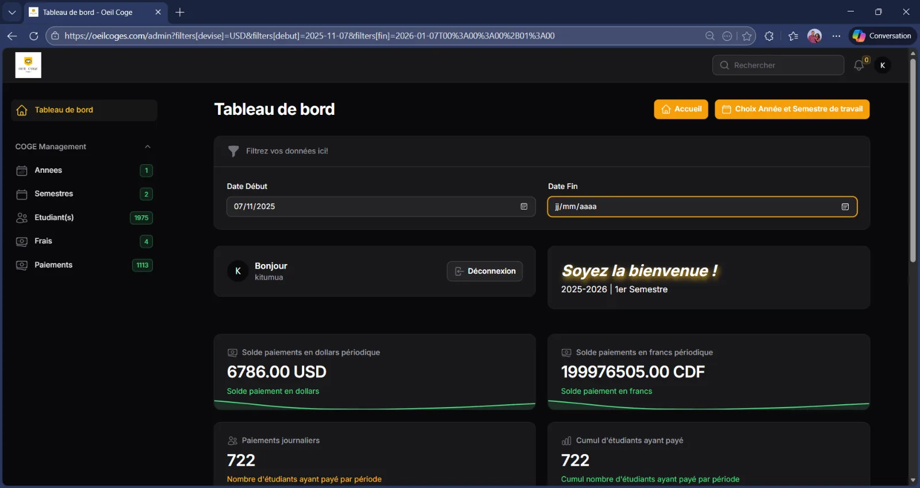The height and width of the screenshot is (488, 920).
Task: Open Tableau de bord in sidebar
Action: pos(84,110)
